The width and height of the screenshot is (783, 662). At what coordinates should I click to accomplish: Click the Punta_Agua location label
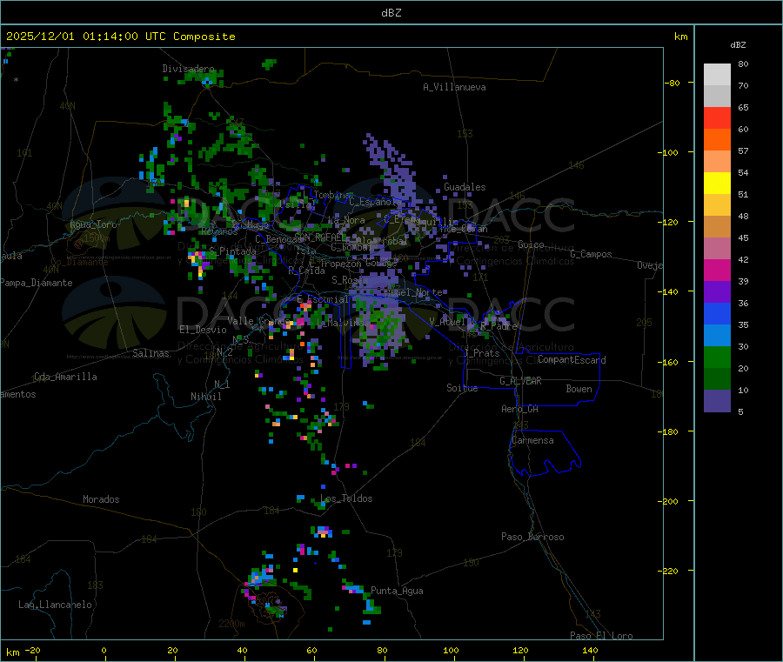397,591
